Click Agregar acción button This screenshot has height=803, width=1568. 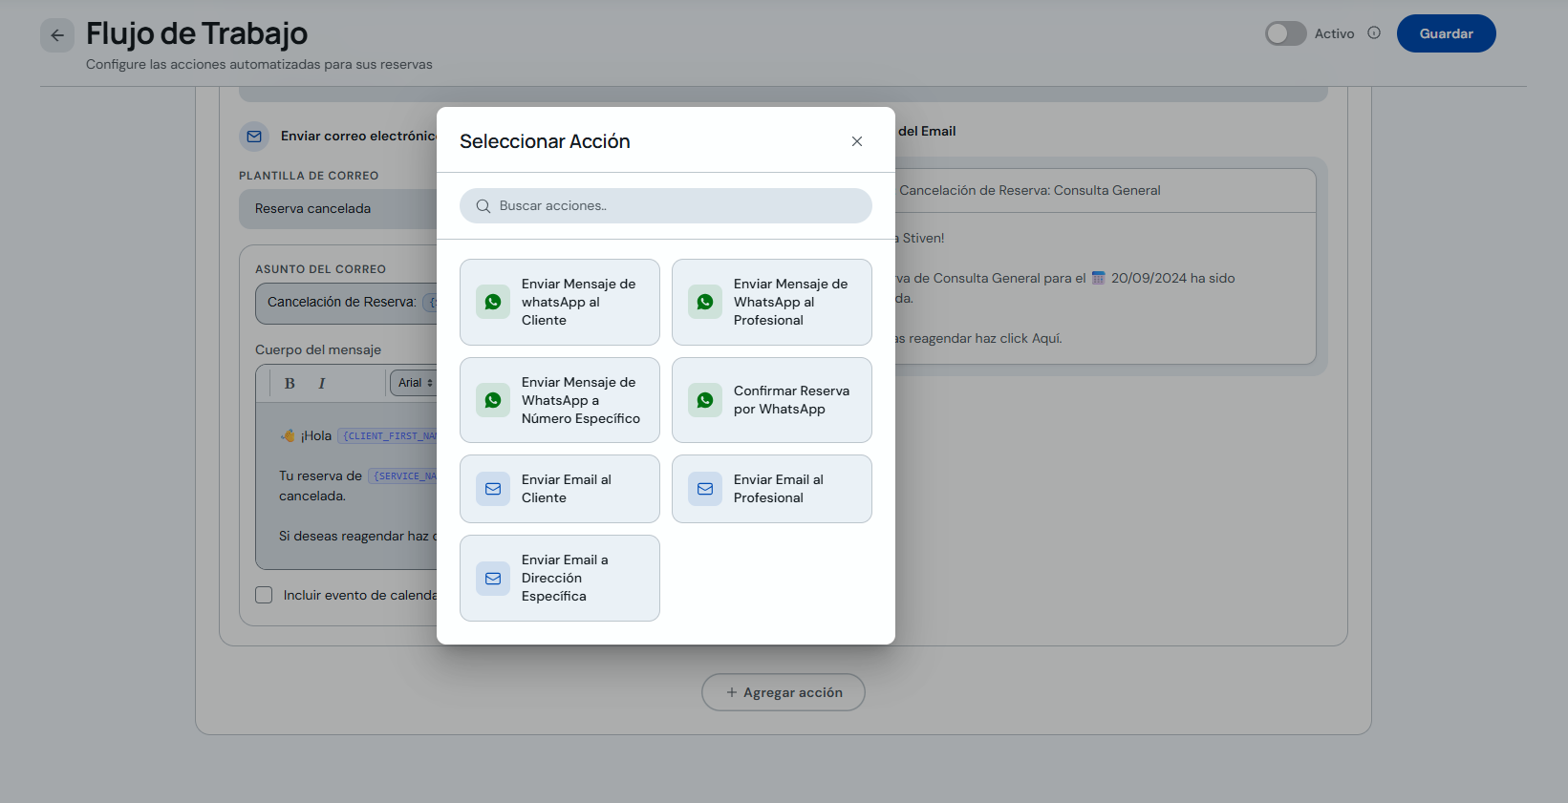(x=784, y=692)
